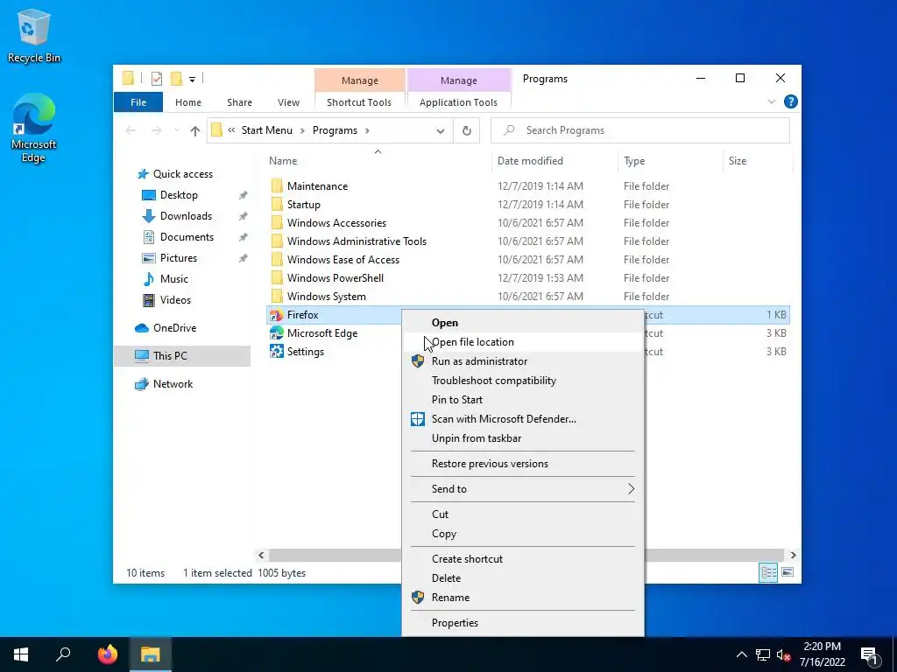
Task: Open the Recycle Bin desktop icon
Action: pos(34,35)
